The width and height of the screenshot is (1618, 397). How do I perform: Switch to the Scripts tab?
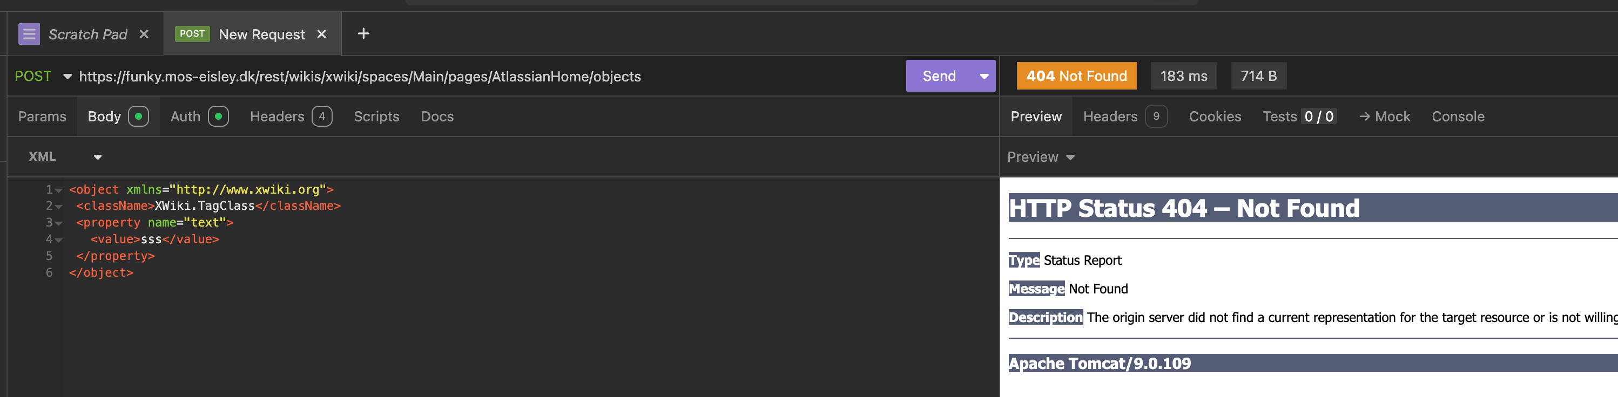[x=376, y=117]
